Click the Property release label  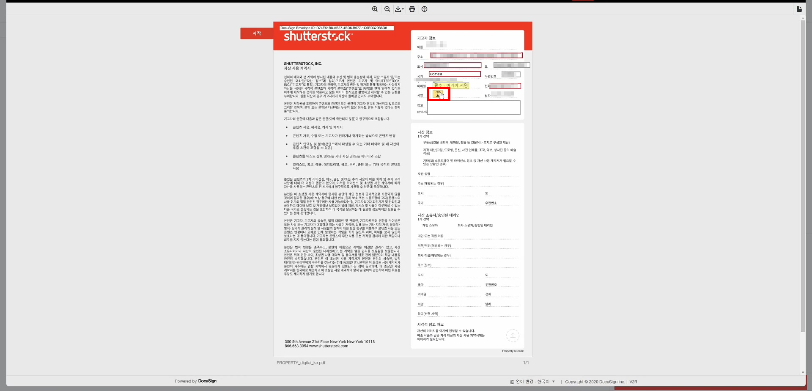(513, 351)
